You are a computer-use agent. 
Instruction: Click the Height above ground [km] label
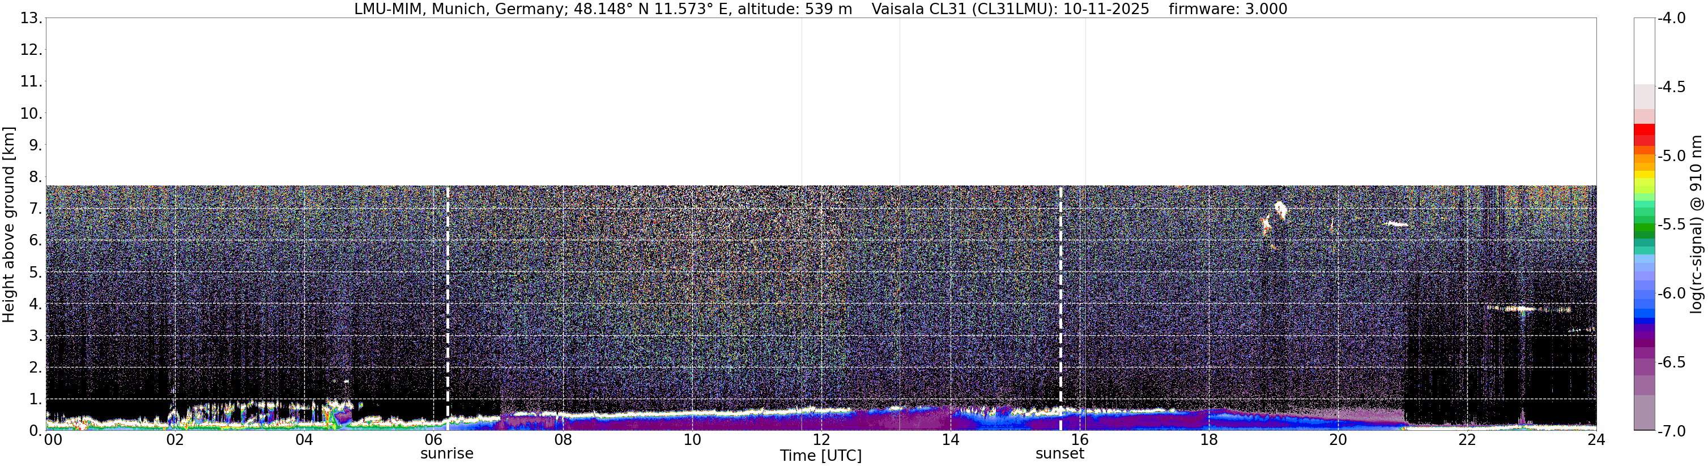(x=8, y=224)
